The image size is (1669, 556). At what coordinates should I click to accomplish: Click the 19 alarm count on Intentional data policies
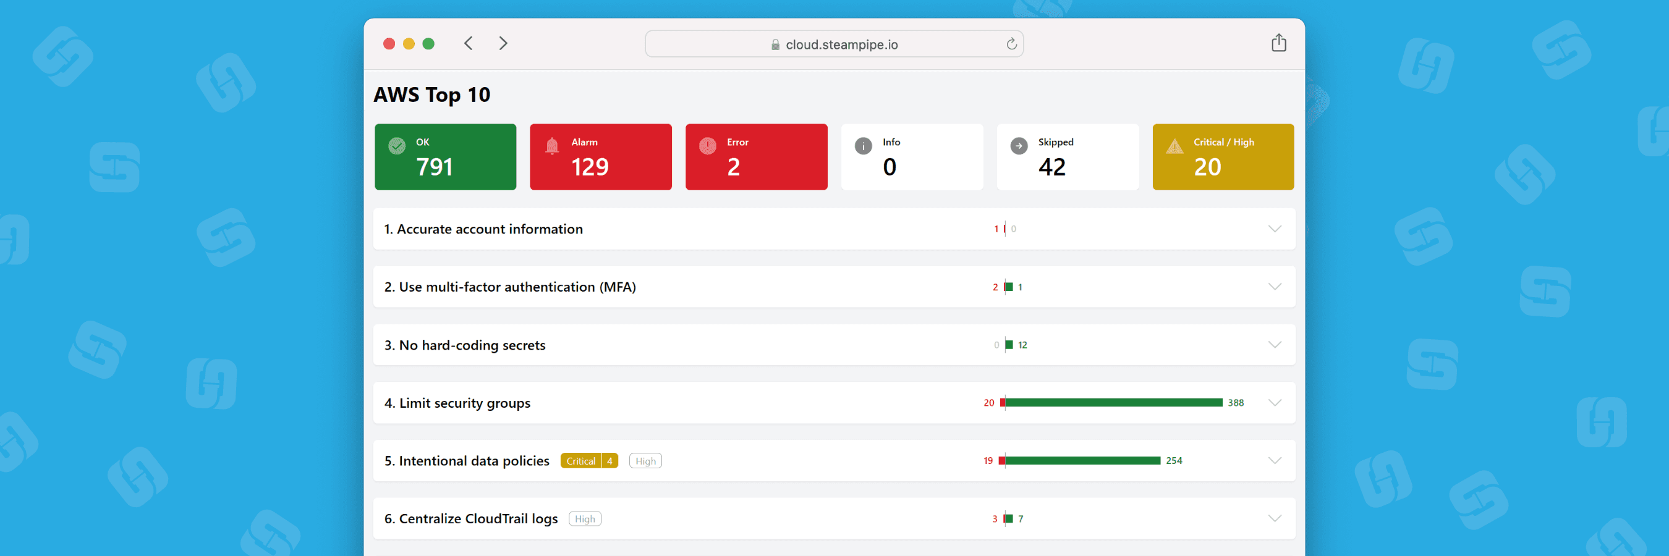pyautogui.click(x=987, y=461)
